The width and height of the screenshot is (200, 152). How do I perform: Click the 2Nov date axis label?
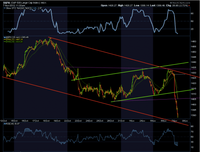tap(142, 121)
